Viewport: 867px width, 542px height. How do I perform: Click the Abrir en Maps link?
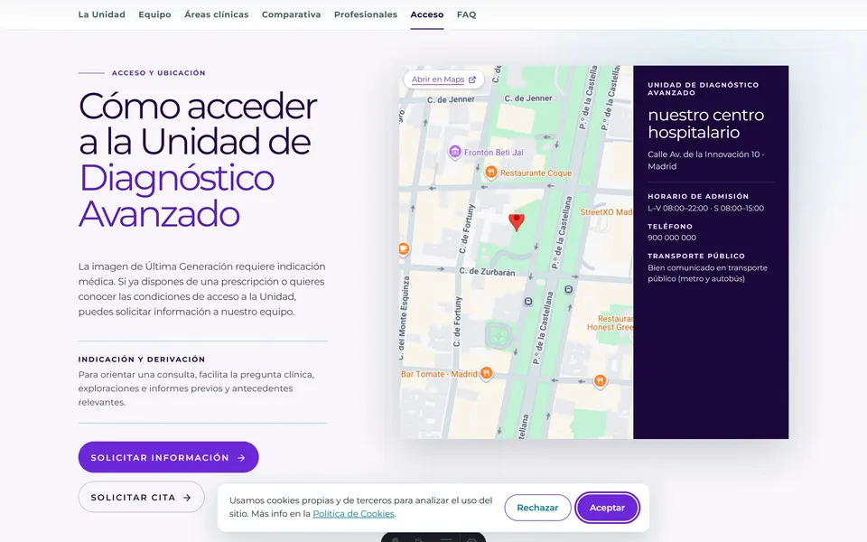(443, 79)
